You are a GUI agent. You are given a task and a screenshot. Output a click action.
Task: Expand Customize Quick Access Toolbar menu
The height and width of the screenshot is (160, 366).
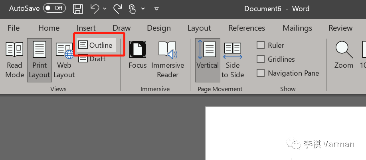click(x=156, y=8)
